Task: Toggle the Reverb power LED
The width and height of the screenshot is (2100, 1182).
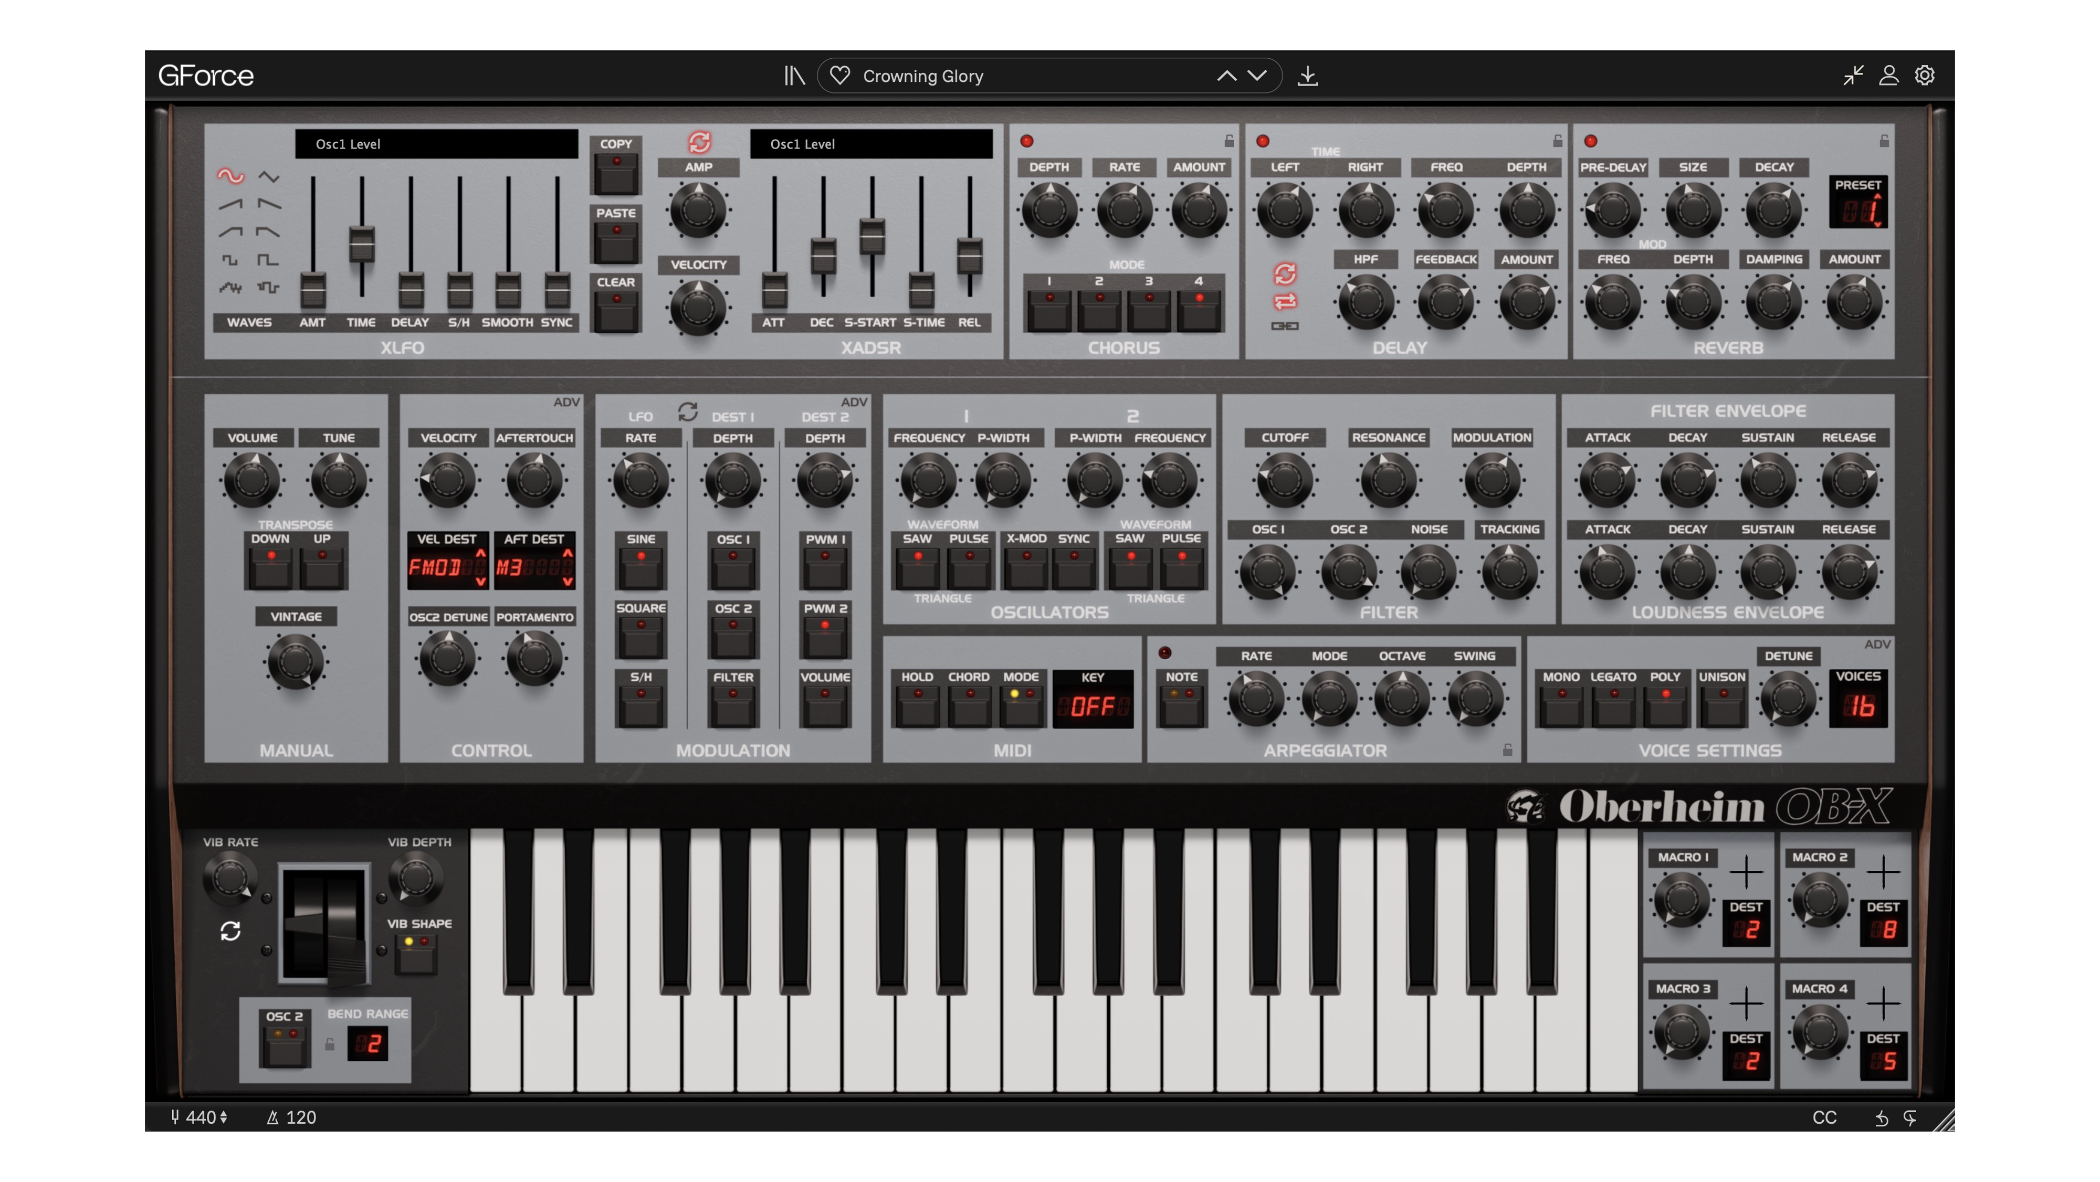Action: [x=1591, y=141]
